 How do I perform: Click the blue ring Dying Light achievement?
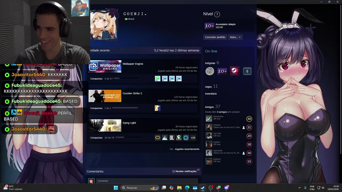tap(186, 138)
